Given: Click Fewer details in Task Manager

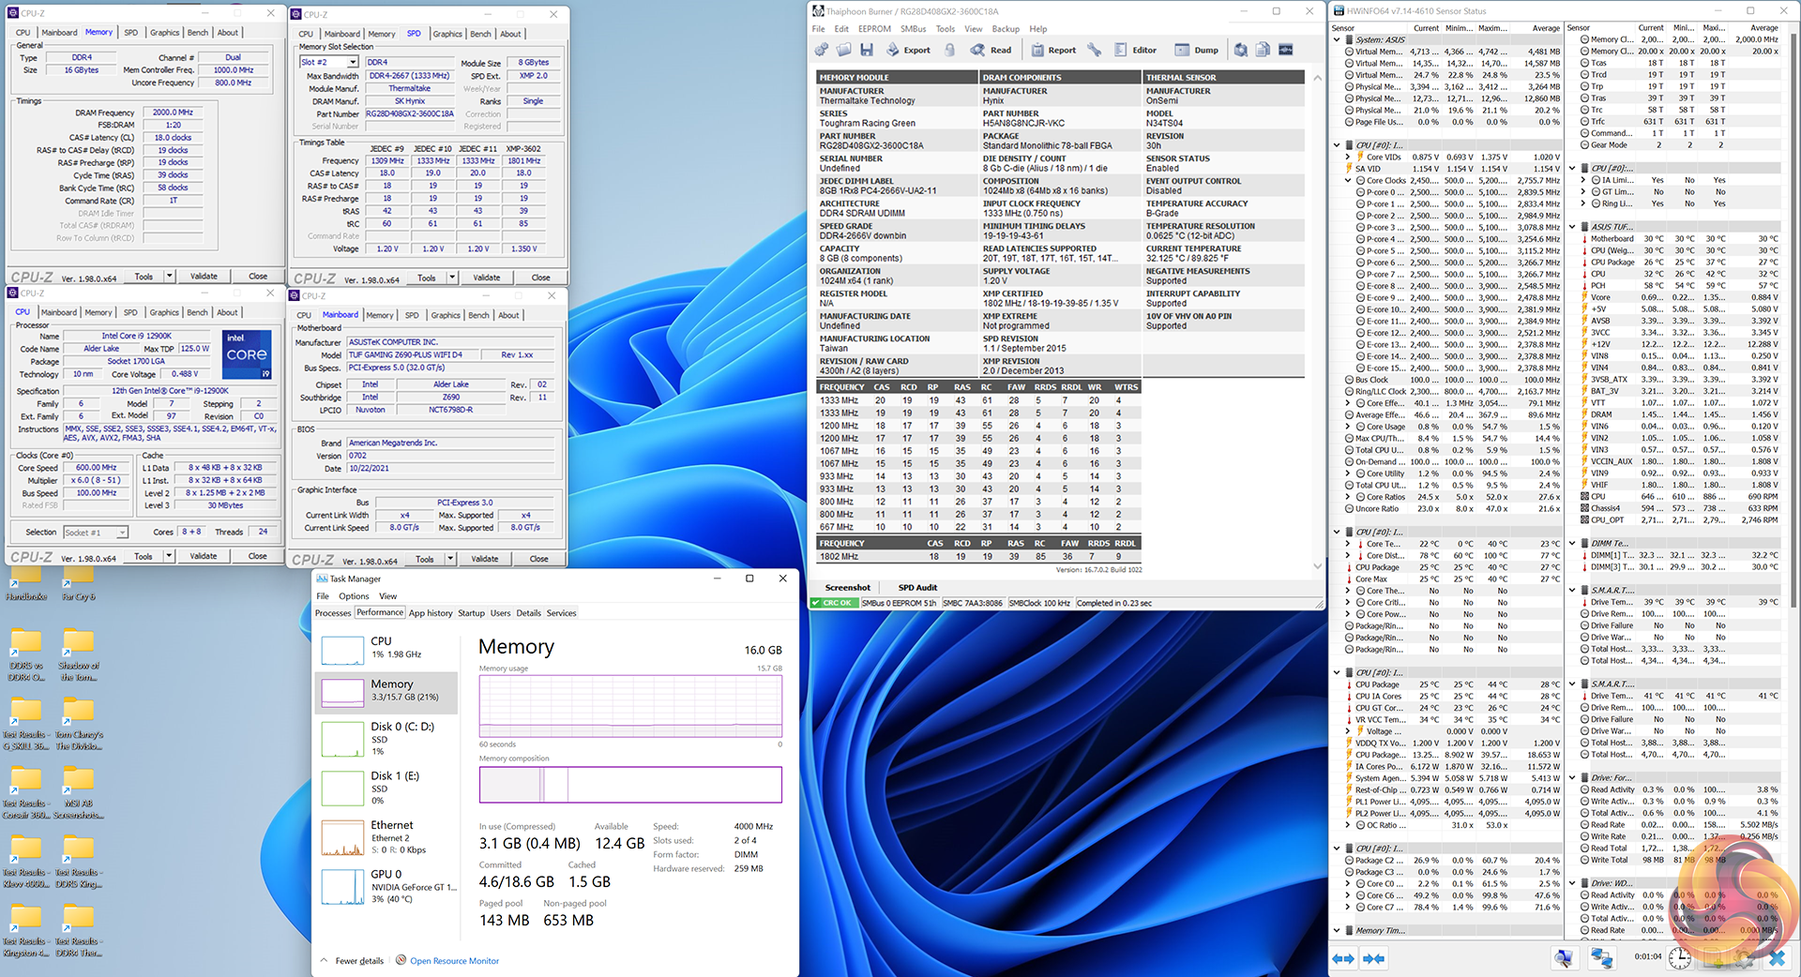Looking at the screenshot, I should click(359, 961).
